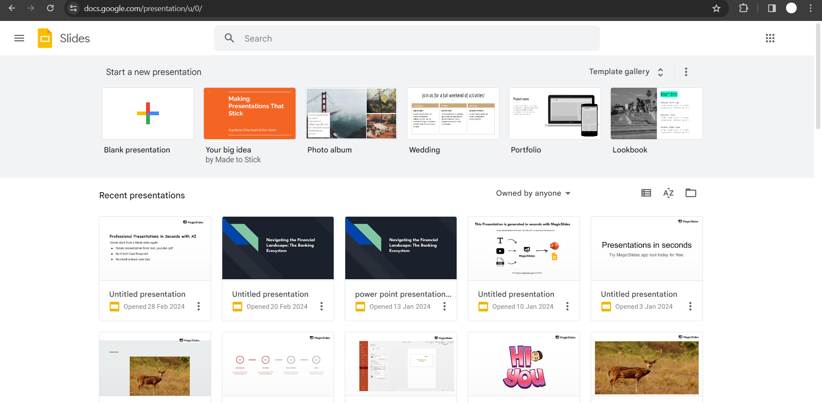Click the by Made to Stick subtitle
Screen dimensions: 822x403
pyautogui.click(x=233, y=160)
